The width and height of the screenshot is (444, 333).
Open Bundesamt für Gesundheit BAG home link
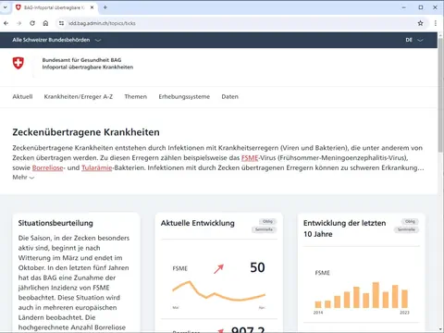click(x=88, y=64)
